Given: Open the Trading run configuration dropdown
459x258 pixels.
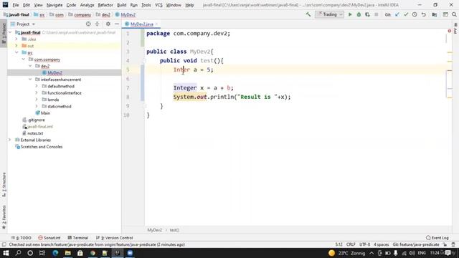Looking at the screenshot, I should [329, 14].
